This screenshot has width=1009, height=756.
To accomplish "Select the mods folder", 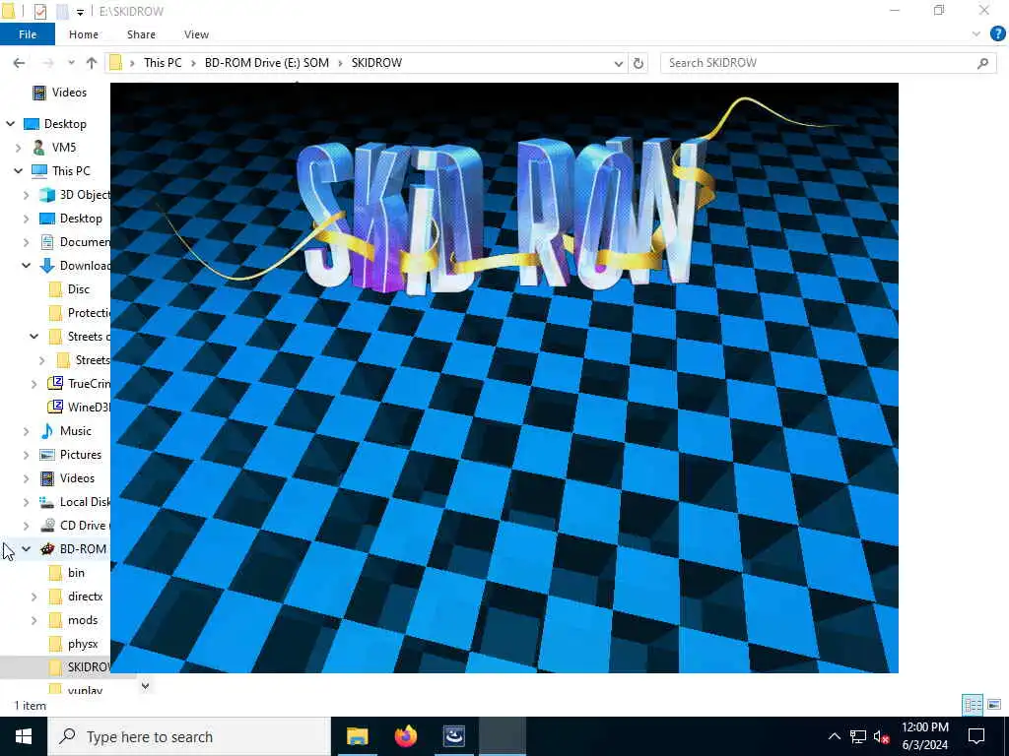I will [x=83, y=620].
